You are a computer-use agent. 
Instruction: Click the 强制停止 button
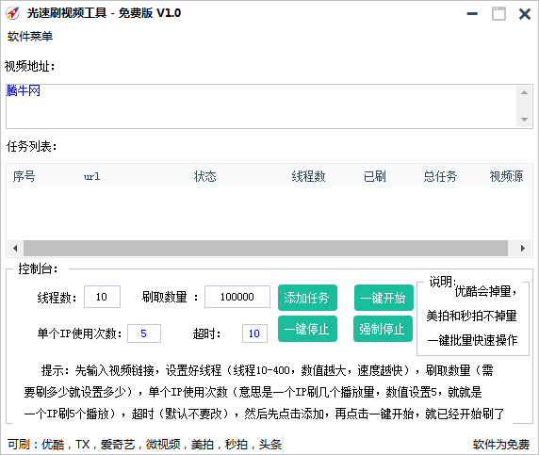coord(383,329)
